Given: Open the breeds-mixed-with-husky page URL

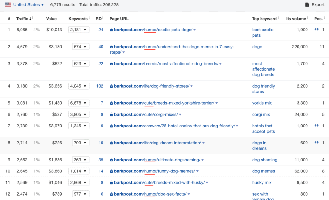Looking at the screenshot, I should click(x=159, y=183).
